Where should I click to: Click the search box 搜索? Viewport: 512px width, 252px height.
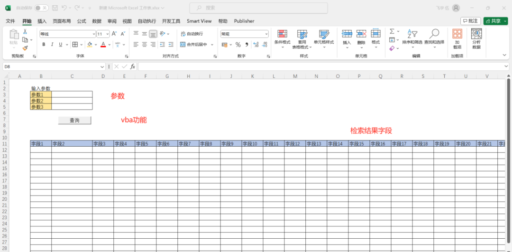pos(258,8)
